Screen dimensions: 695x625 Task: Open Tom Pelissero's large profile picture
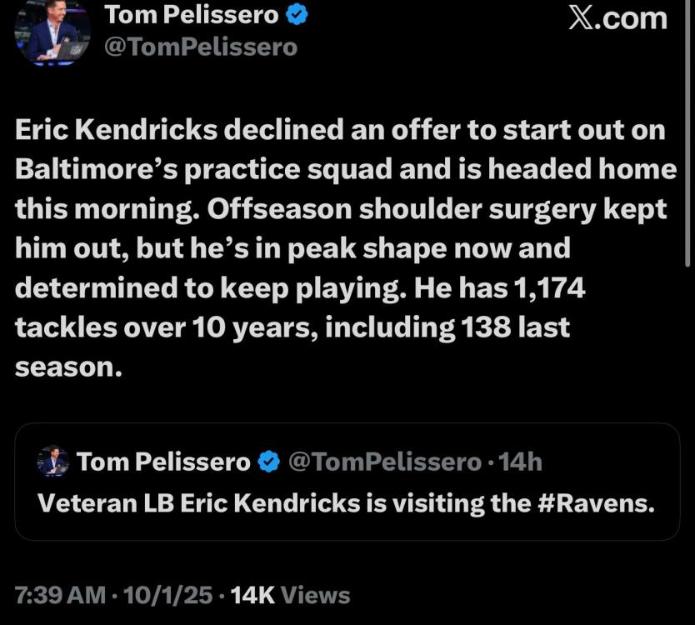[x=52, y=32]
